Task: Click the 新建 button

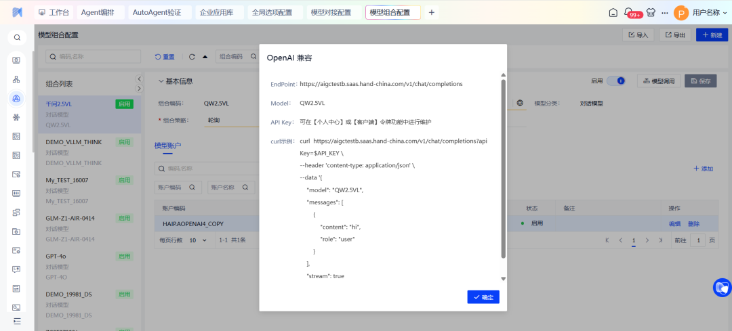Action: 712,35
